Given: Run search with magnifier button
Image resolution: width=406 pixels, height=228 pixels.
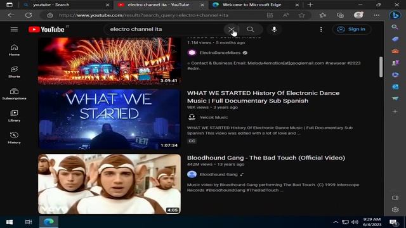Looking at the screenshot, I should coord(250,29).
